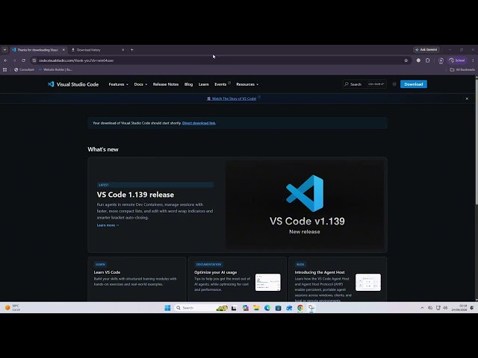Open the Chrome three-dot menu
This screenshot has height=358, width=478.
point(473,60)
